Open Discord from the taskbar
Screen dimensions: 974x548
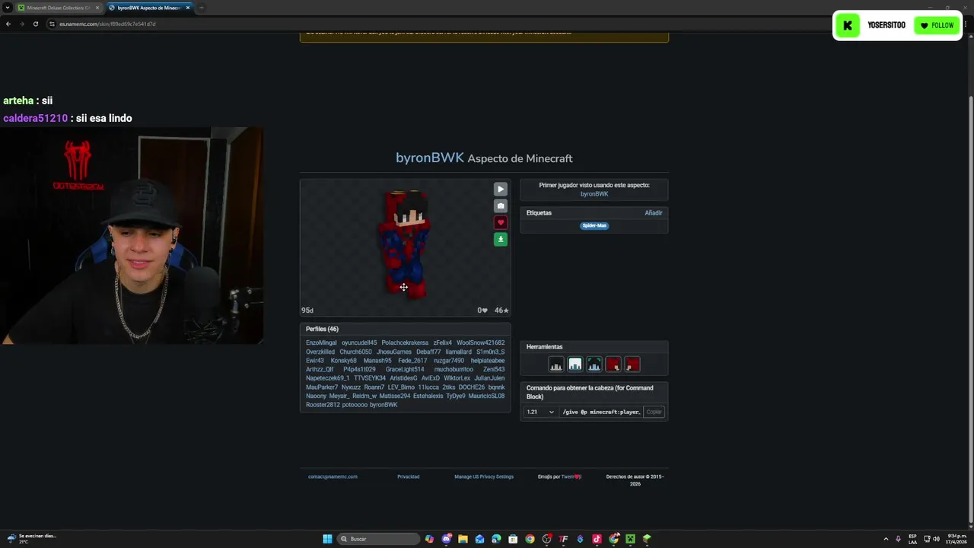click(447, 539)
